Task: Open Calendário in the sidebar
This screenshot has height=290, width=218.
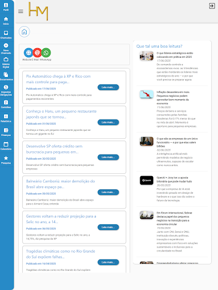Action: [x=6, y=146]
